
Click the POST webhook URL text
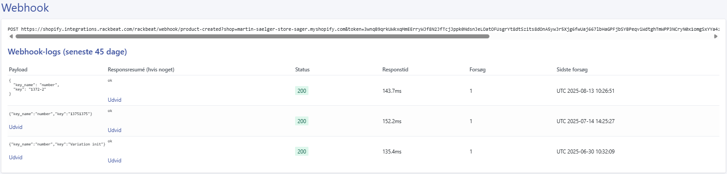pos(363,29)
